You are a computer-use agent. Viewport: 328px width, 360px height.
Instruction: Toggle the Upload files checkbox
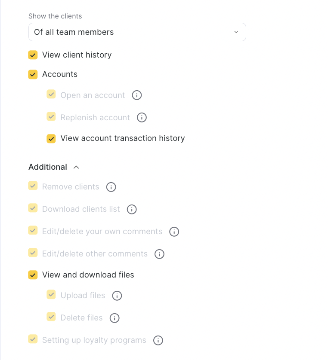tap(51, 295)
